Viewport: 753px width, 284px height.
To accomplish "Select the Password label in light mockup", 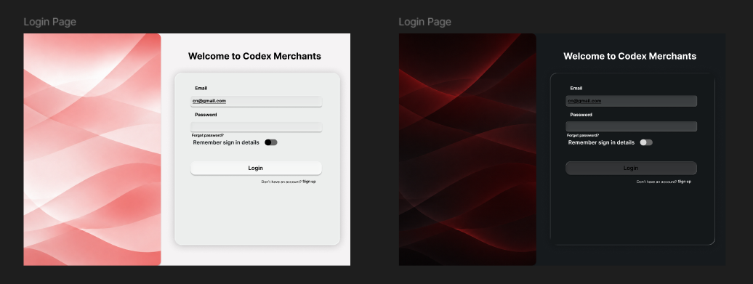I will pyautogui.click(x=206, y=115).
